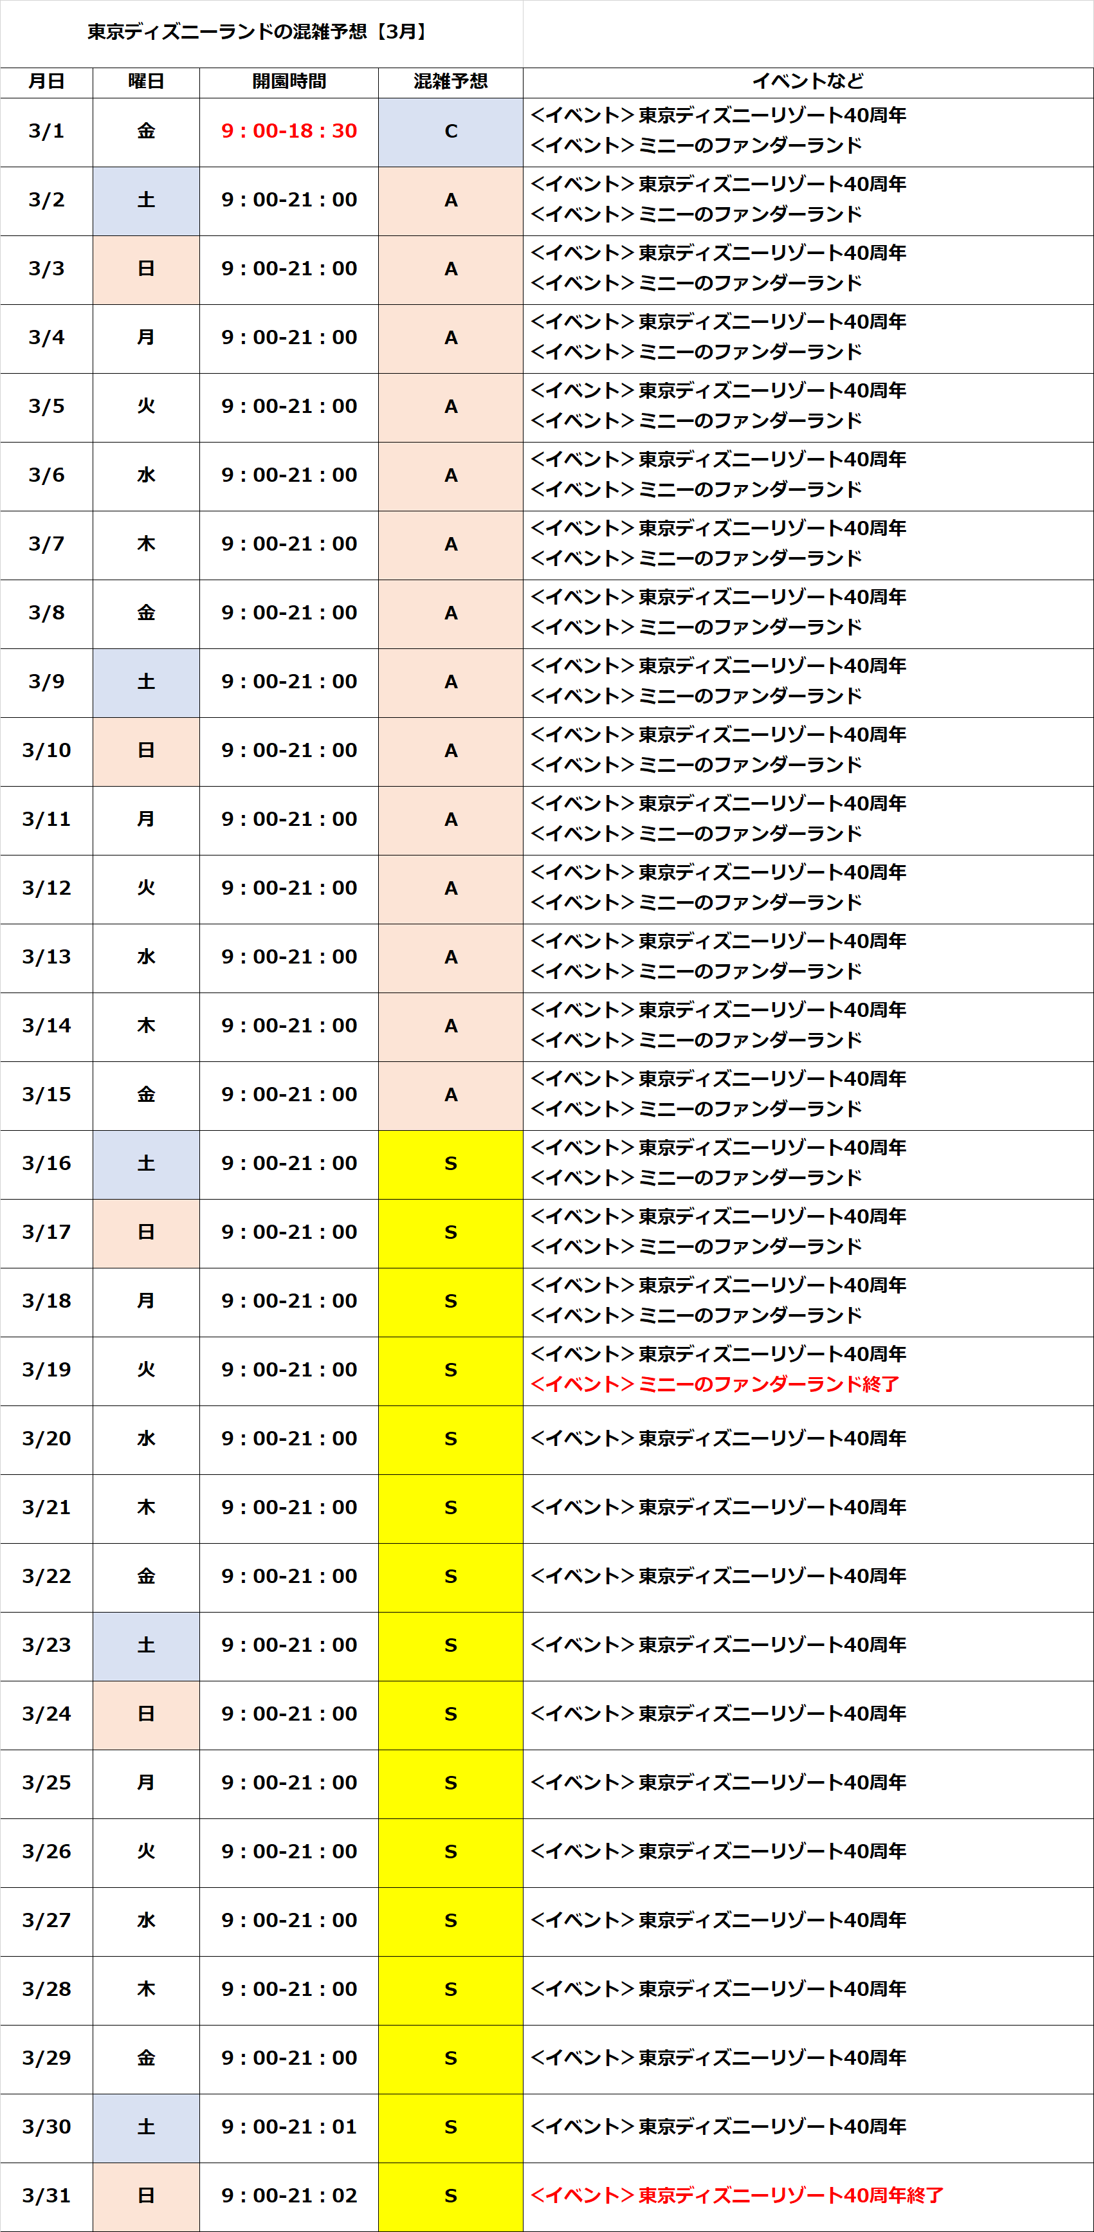Click the C congestion cell for 3/1
Screen dimensions: 1094x2232
(450, 132)
